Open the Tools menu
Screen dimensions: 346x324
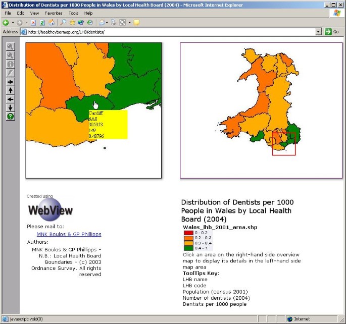click(x=73, y=13)
